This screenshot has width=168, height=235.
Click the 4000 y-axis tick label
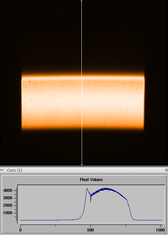(7, 190)
